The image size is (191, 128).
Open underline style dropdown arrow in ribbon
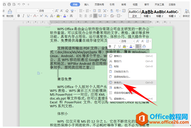point(31,16)
